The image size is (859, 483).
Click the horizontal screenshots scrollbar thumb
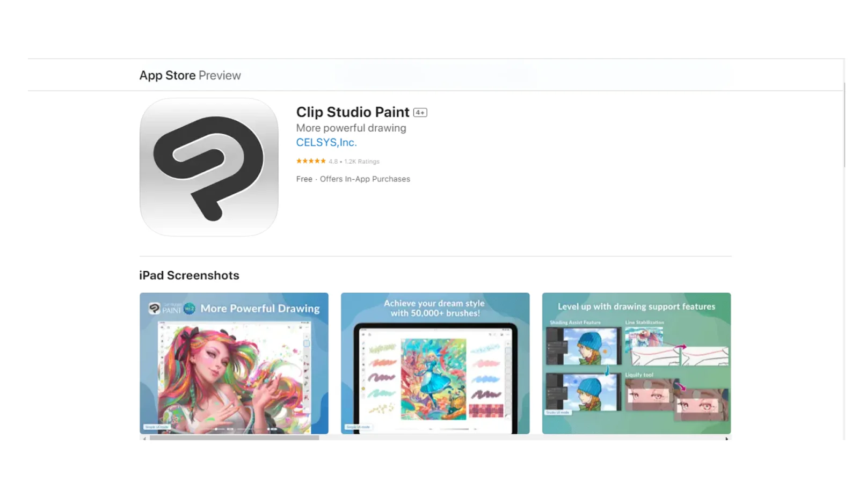point(234,438)
